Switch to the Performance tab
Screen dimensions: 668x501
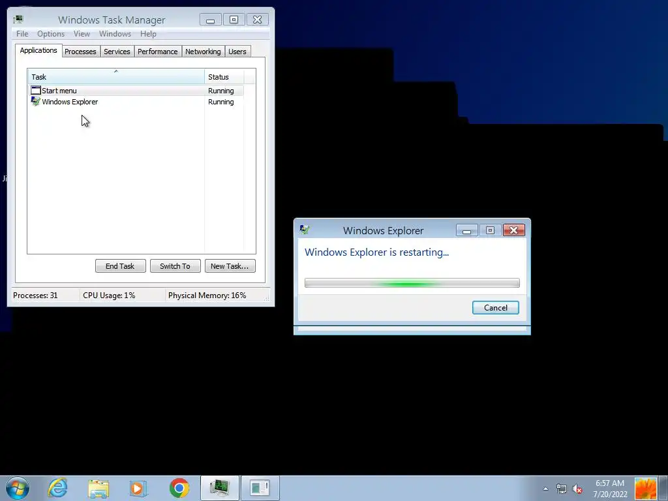[158, 52]
